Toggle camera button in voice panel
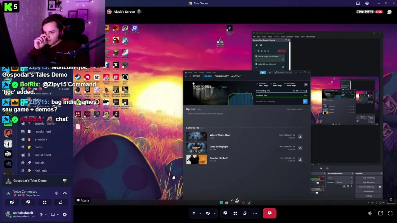Image resolution: width=397 pixels, height=223 pixels. click(x=12, y=202)
